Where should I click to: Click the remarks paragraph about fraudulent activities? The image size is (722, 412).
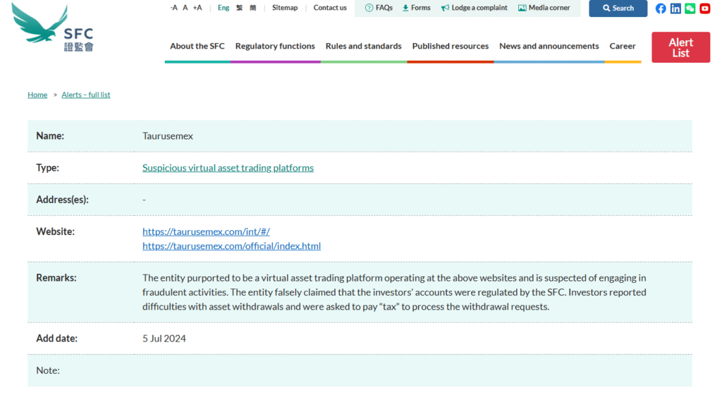394,292
